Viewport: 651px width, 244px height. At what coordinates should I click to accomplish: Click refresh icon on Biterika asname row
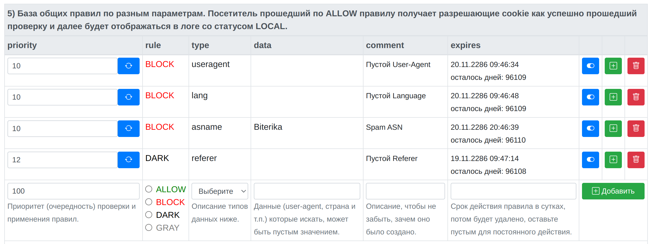coord(128,129)
